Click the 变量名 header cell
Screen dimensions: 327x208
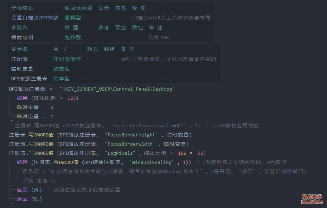19,49
